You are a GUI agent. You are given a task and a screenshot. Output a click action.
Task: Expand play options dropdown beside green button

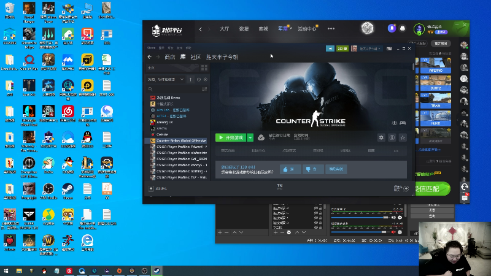[x=250, y=137]
